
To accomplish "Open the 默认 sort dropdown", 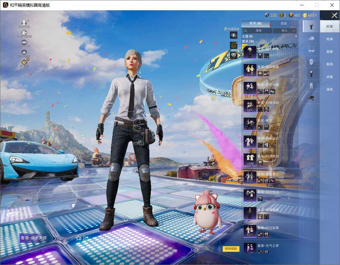I will [x=285, y=30].
